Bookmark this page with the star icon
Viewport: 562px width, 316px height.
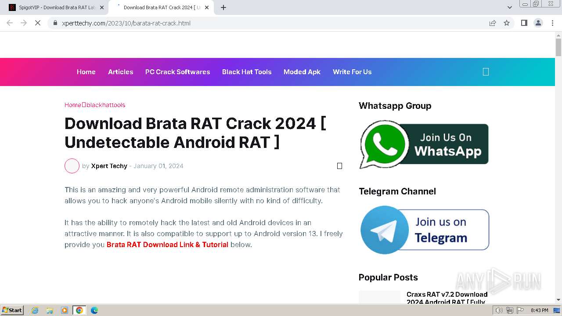[x=507, y=23]
